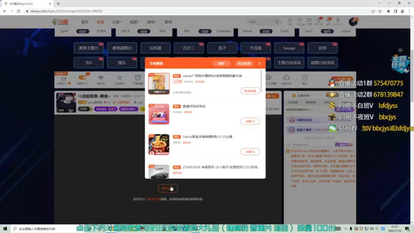This screenshot has width=414, height=233.
Task: Switch to the 赛事主舞台 channel
Action: coord(88,48)
